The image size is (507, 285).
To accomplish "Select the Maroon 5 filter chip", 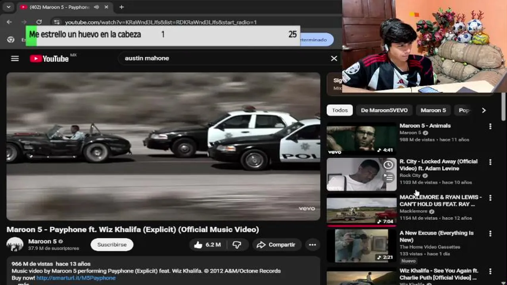I will pos(433,110).
